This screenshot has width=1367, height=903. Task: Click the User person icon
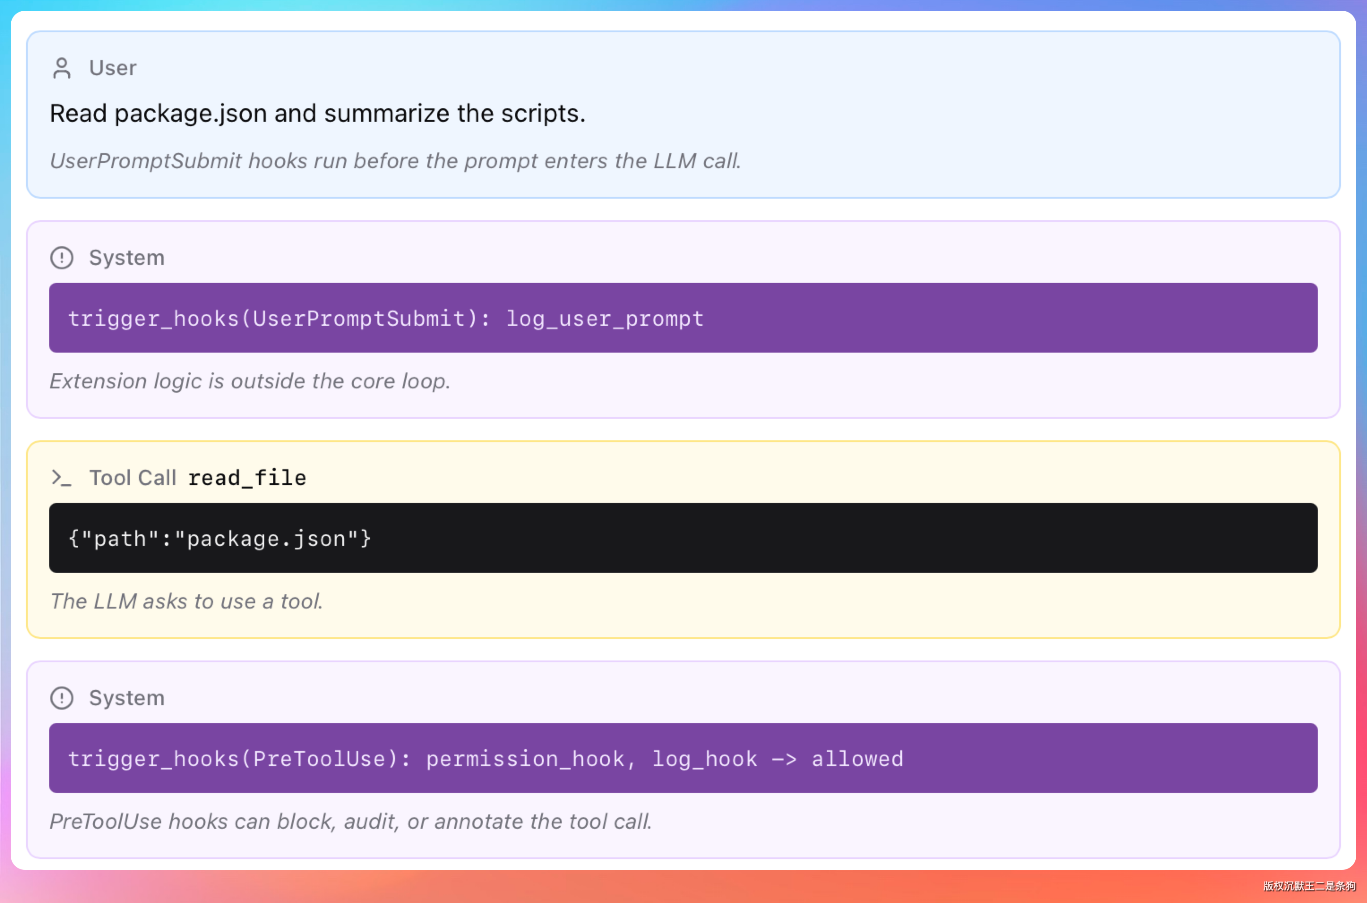pyautogui.click(x=62, y=68)
